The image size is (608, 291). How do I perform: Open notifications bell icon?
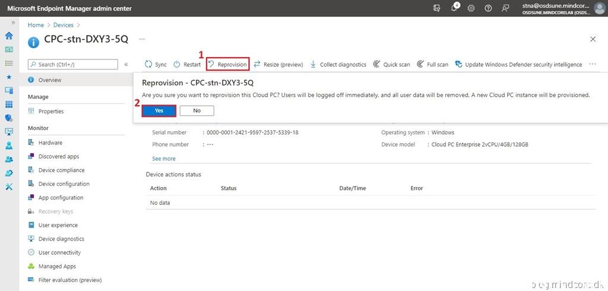455,8
